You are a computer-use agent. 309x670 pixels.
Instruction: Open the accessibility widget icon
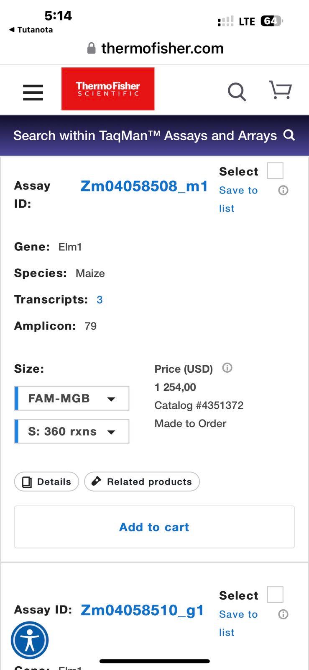tap(30, 640)
